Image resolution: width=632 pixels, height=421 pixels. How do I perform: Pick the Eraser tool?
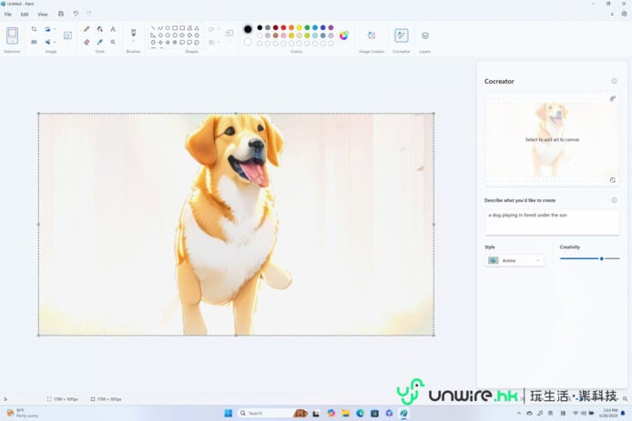(x=87, y=42)
